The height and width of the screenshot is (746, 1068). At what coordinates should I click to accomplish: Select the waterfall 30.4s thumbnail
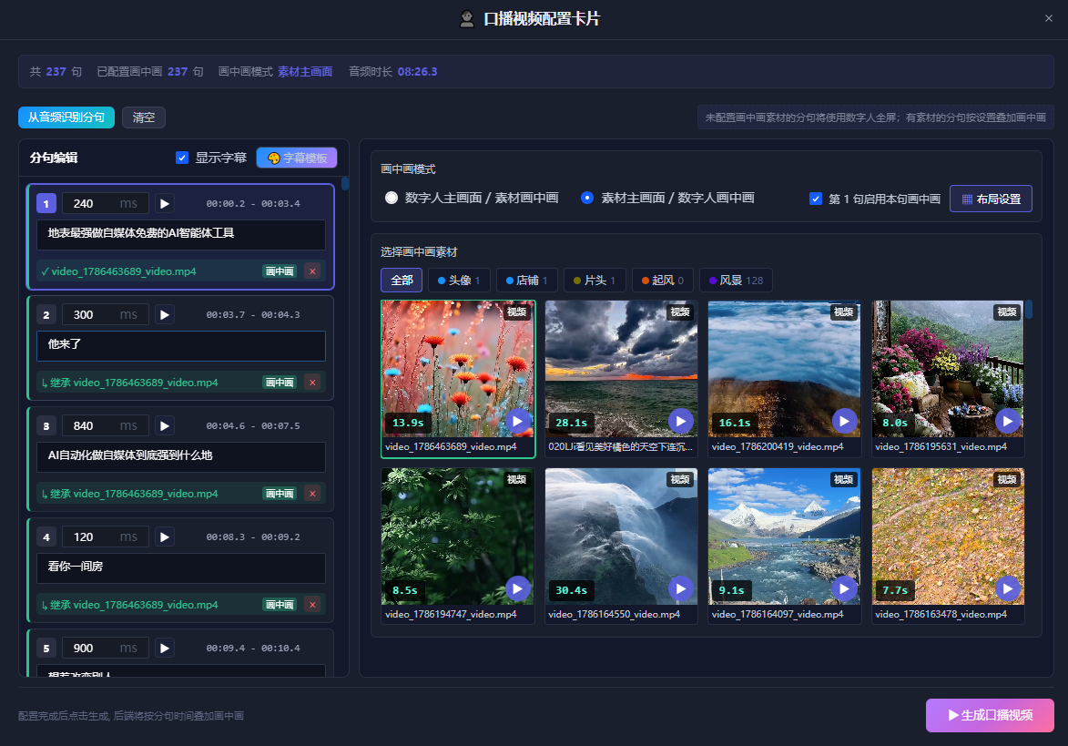[x=621, y=537]
